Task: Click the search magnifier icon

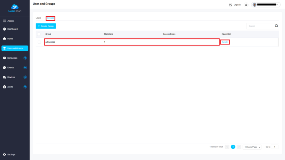Action: pyautogui.click(x=276, y=26)
